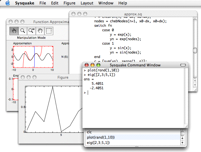Click approx.sq editor scroll-down arrow

(x=195, y=85)
